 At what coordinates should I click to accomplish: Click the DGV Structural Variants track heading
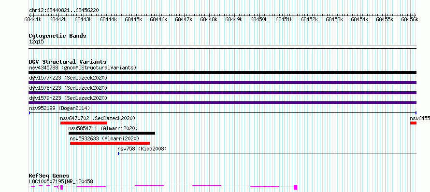coord(68,62)
